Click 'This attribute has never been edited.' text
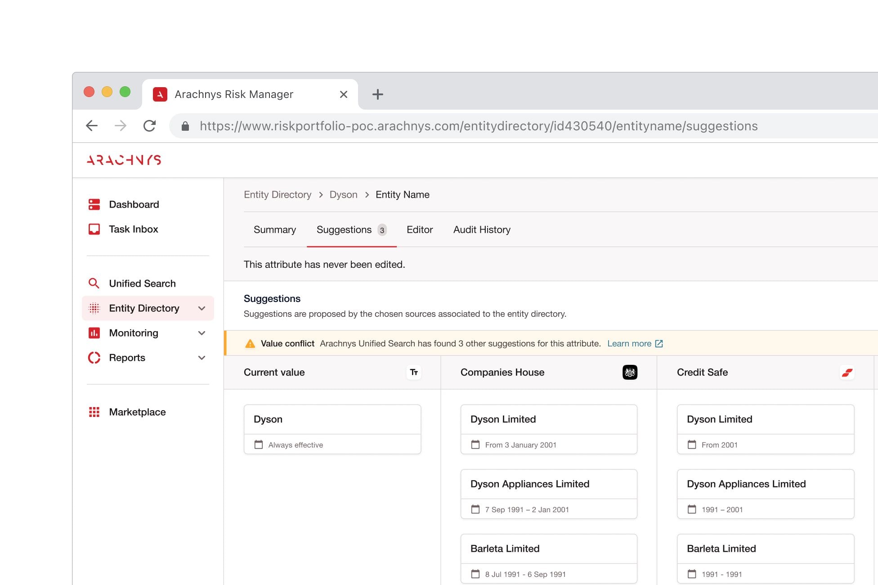This screenshot has height=585, width=878. [x=324, y=264]
